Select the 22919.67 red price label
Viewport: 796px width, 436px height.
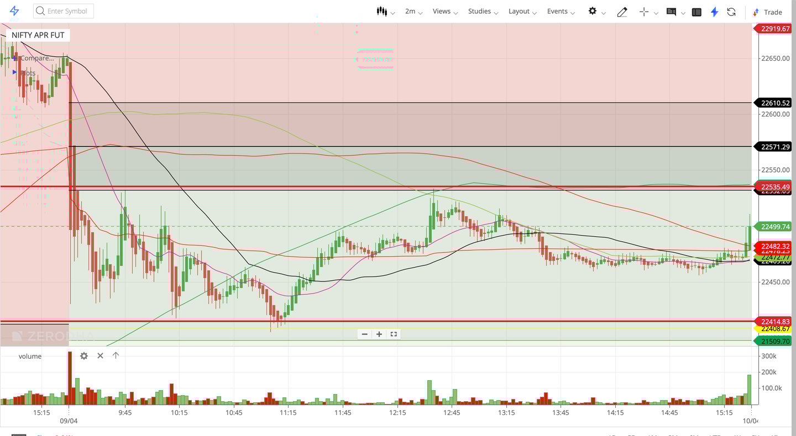pyautogui.click(x=774, y=29)
